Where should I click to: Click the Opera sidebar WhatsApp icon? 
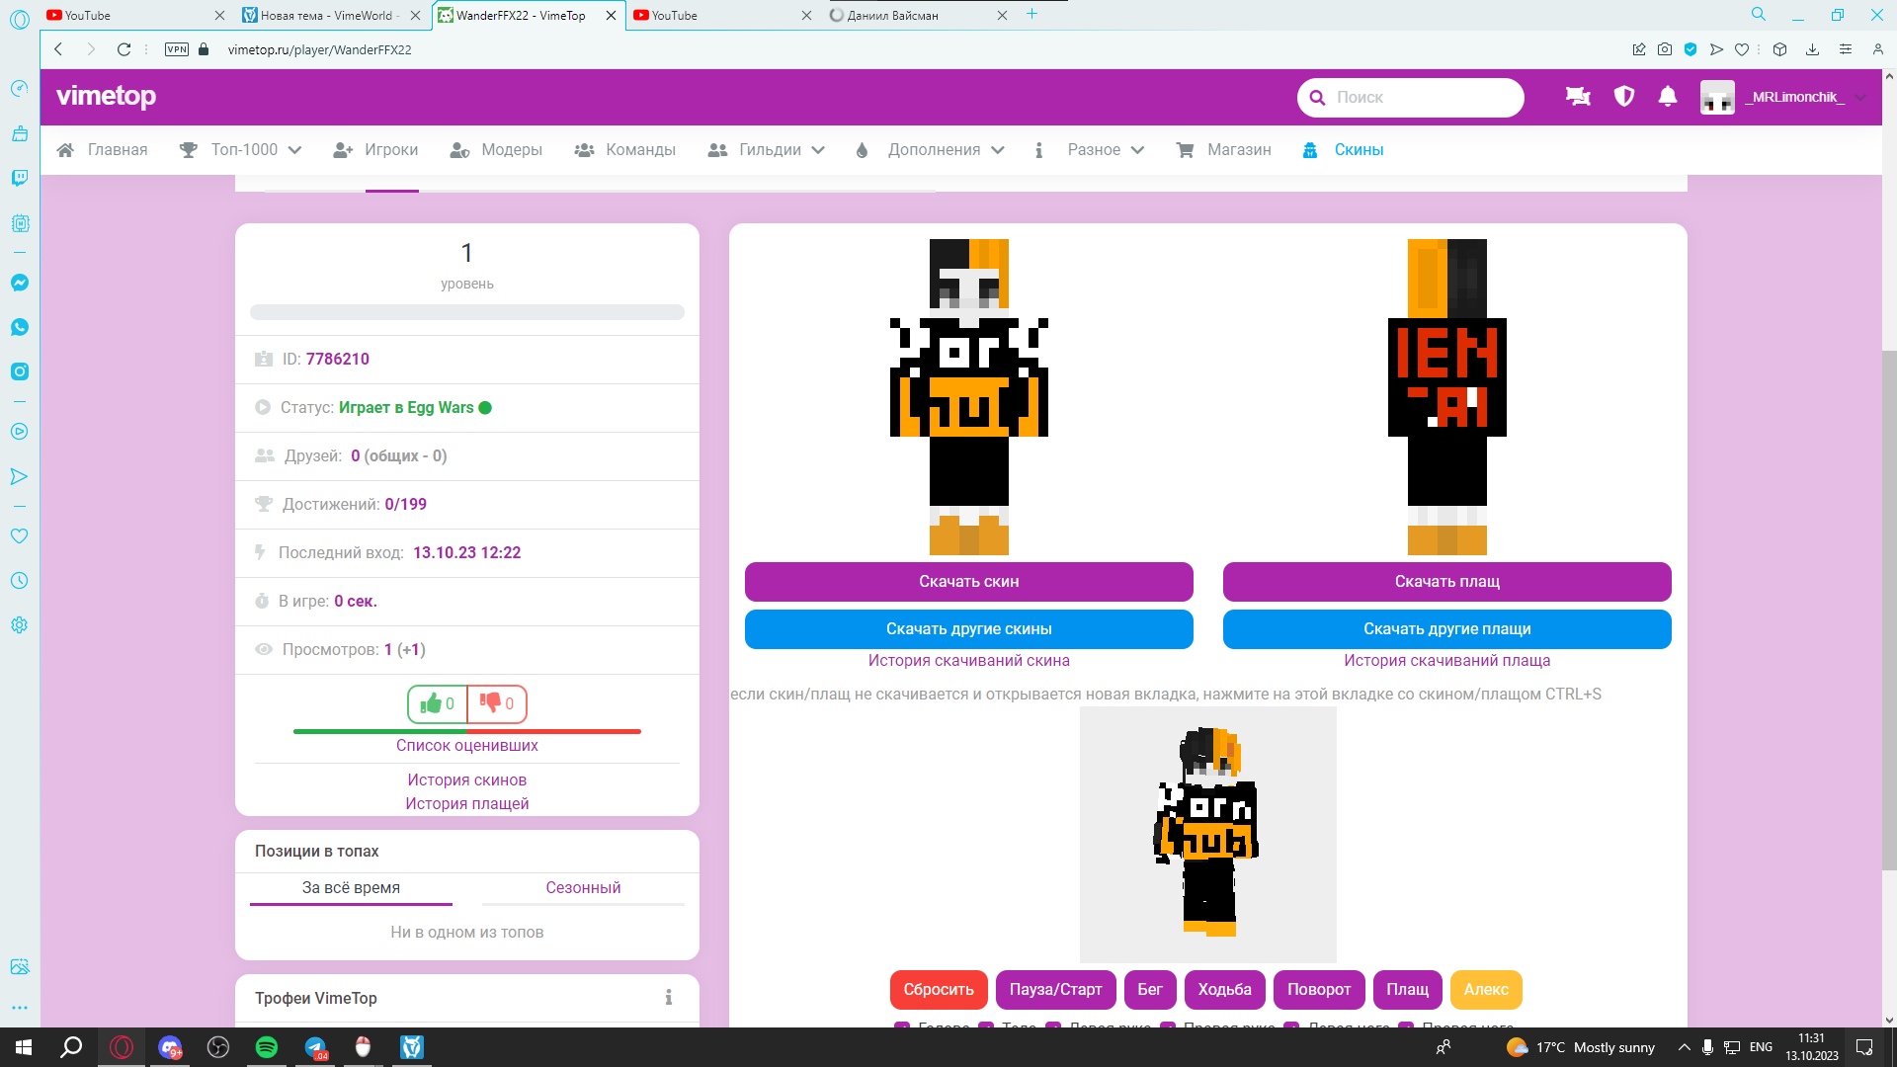19,327
